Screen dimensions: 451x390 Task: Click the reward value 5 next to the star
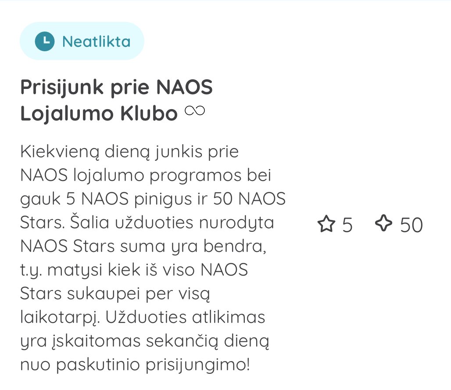tap(347, 225)
